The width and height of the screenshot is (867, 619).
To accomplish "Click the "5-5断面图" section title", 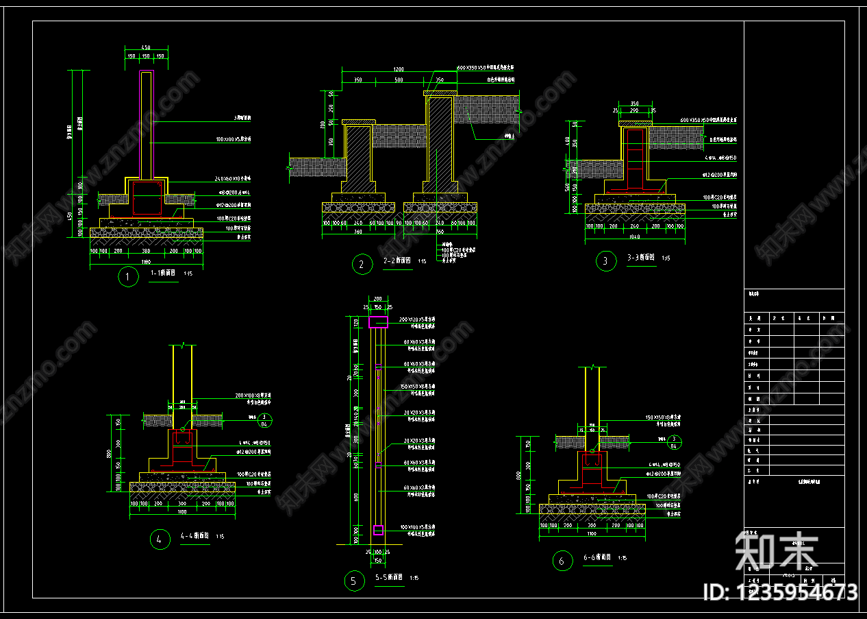I will pos(389,577).
